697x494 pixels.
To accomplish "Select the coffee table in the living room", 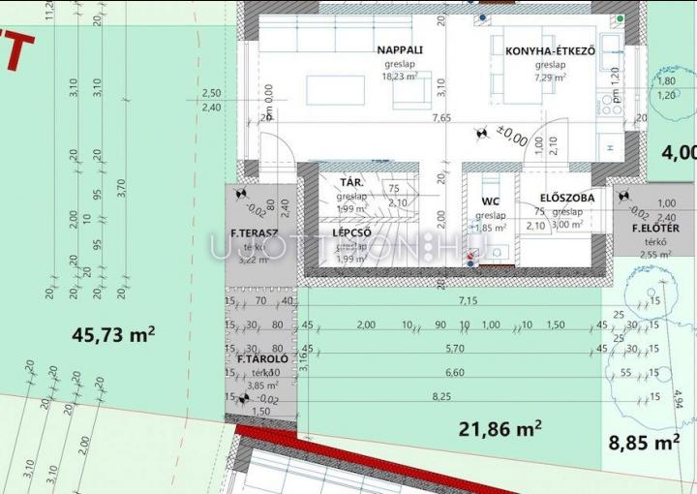I will tap(335, 90).
